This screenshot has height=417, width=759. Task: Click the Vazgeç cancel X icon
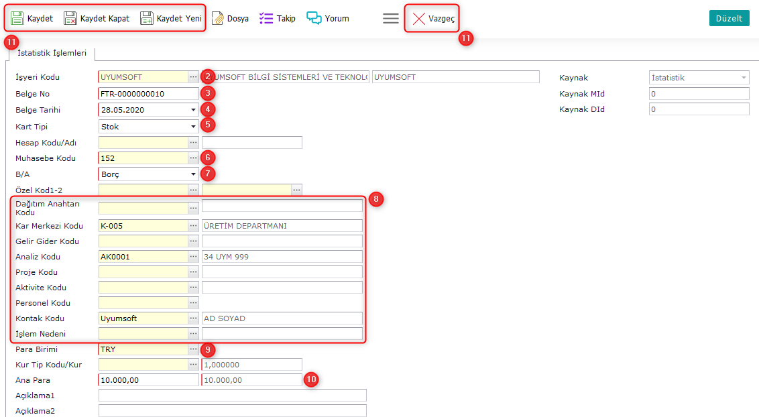pos(419,18)
